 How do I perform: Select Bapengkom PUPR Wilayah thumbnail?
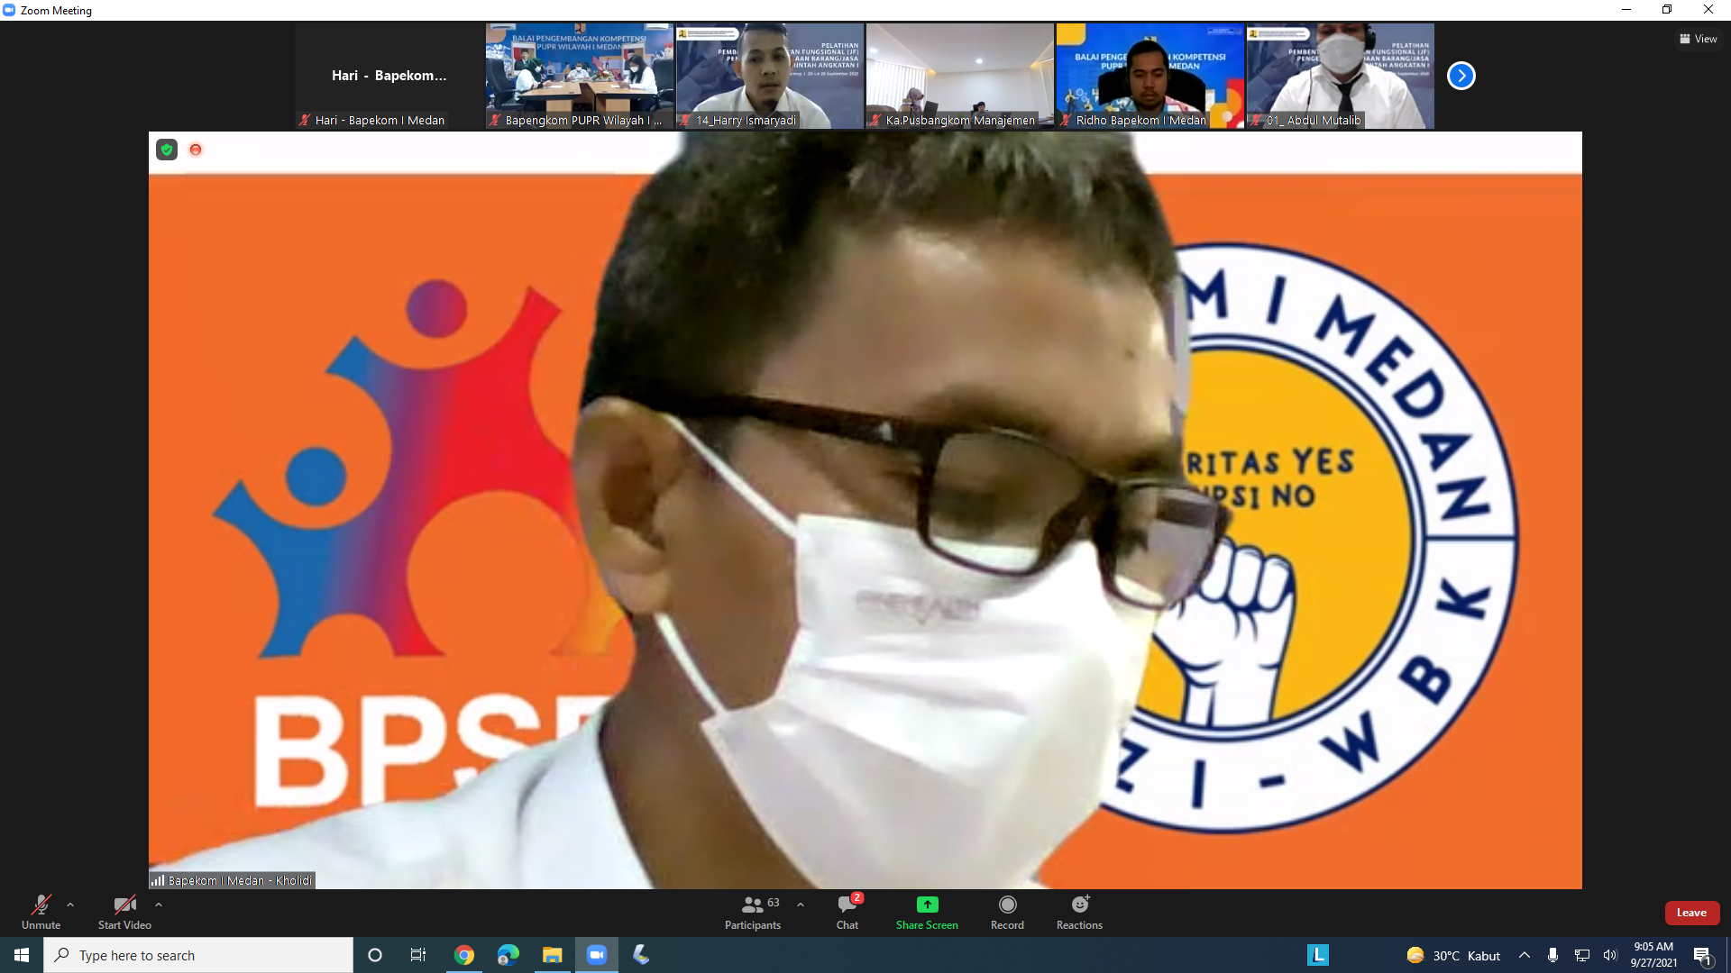(x=579, y=76)
